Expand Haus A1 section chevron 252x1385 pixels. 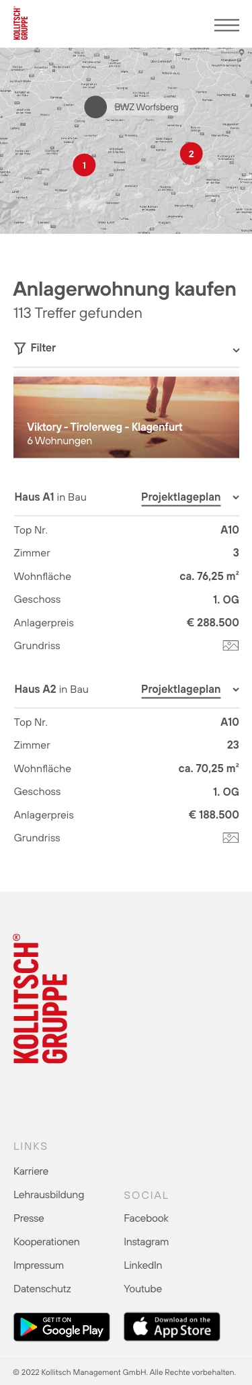click(236, 497)
